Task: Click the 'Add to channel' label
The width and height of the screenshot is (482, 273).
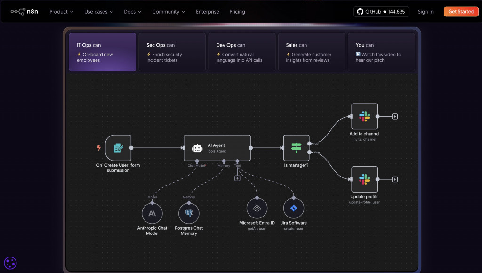Action: 364,134
